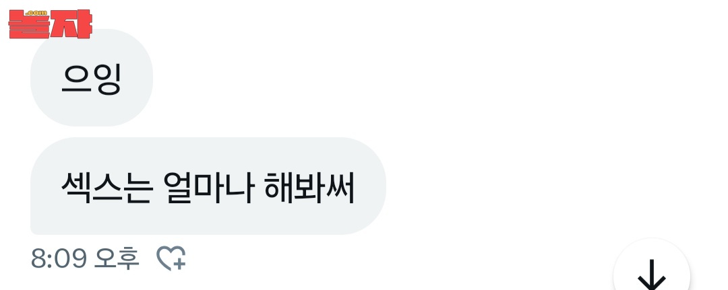
Task: Click the red 놀자 logo watermark
Action: point(50,24)
